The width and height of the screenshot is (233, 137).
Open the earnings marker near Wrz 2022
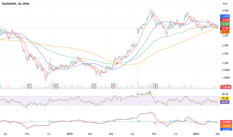(29, 86)
